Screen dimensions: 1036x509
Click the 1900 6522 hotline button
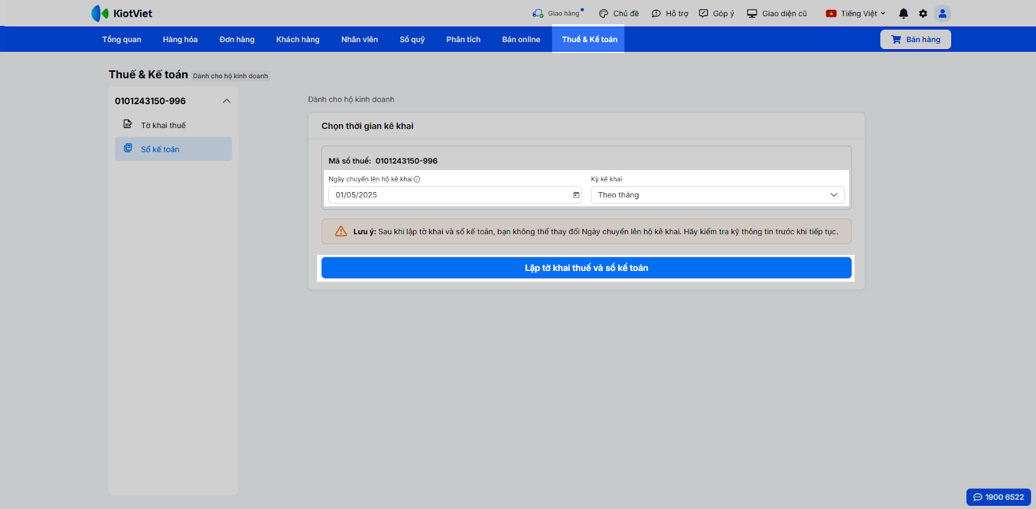pyautogui.click(x=998, y=497)
